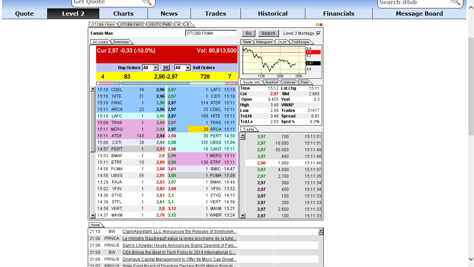Disable the Level 3 Montage checkbox
This screenshot has width=474, height=267.
tap(318, 33)
